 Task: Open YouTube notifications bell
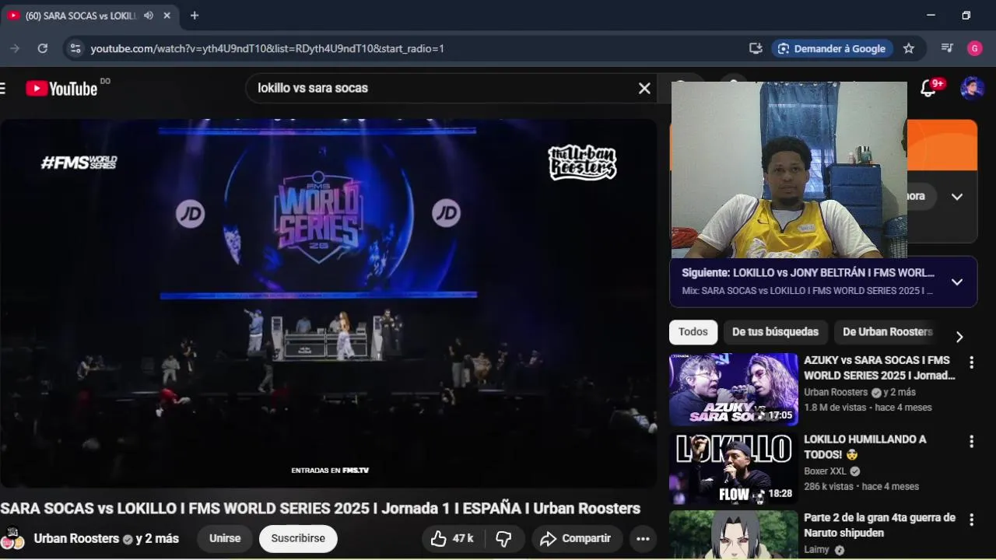pos(928,88)
